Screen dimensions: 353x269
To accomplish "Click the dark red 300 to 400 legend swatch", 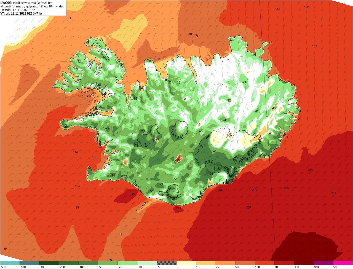I will 304,263.
